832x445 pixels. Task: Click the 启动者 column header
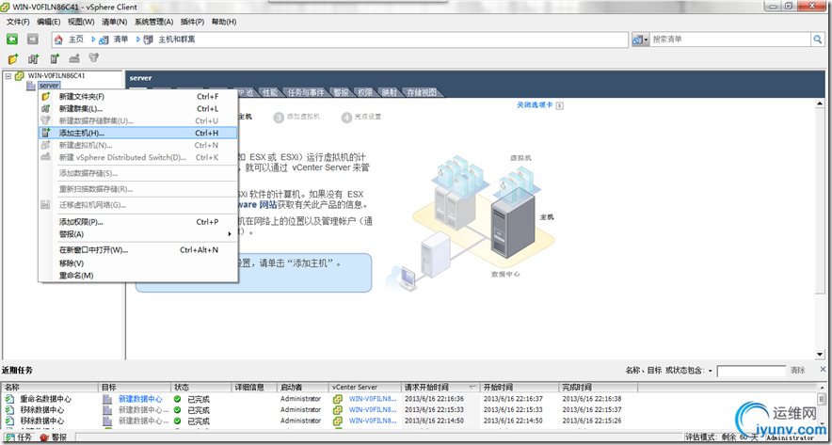[303, 388]
